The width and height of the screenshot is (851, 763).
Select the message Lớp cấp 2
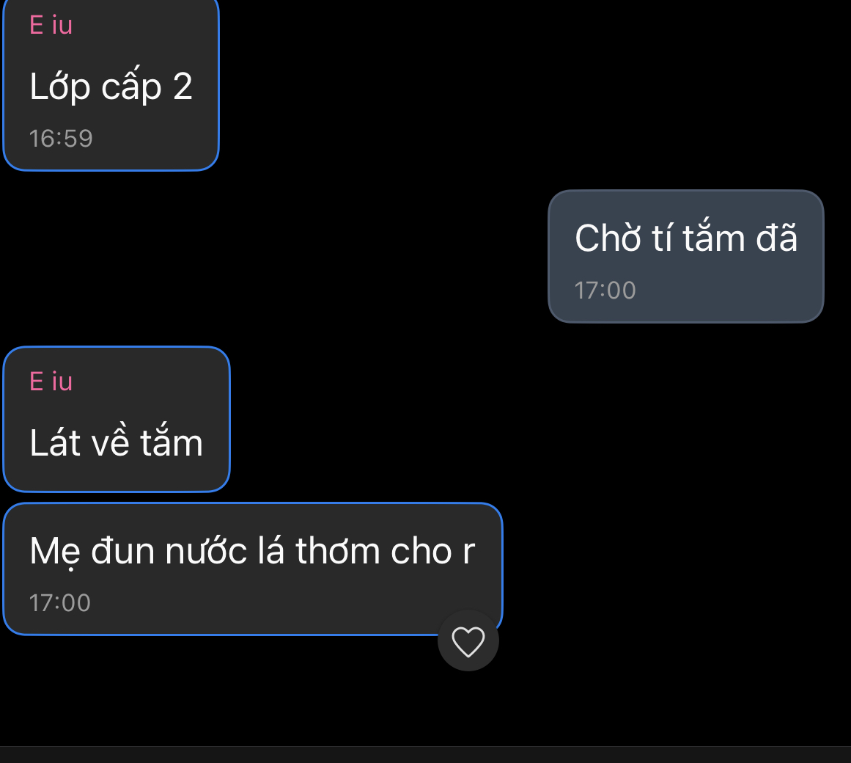pyautogui.click(x=111, y=87)
